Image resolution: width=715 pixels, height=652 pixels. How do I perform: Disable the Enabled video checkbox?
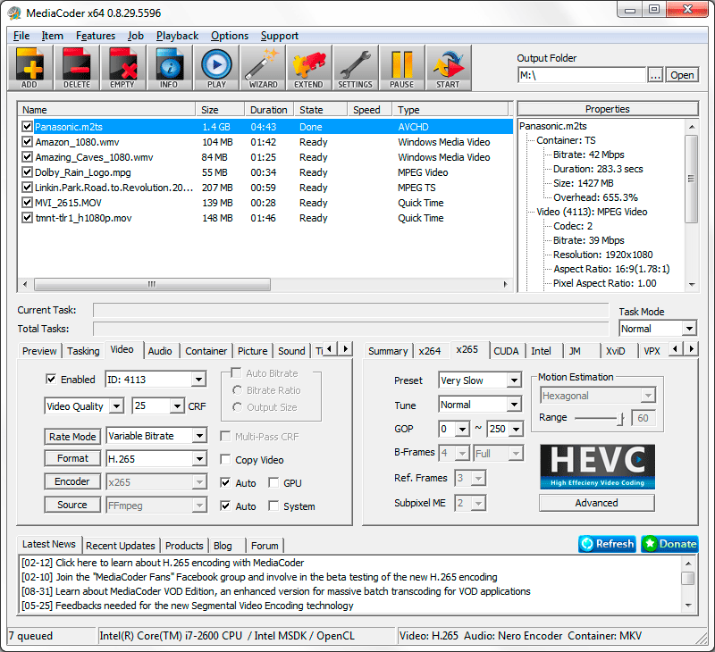pos(51,380)
